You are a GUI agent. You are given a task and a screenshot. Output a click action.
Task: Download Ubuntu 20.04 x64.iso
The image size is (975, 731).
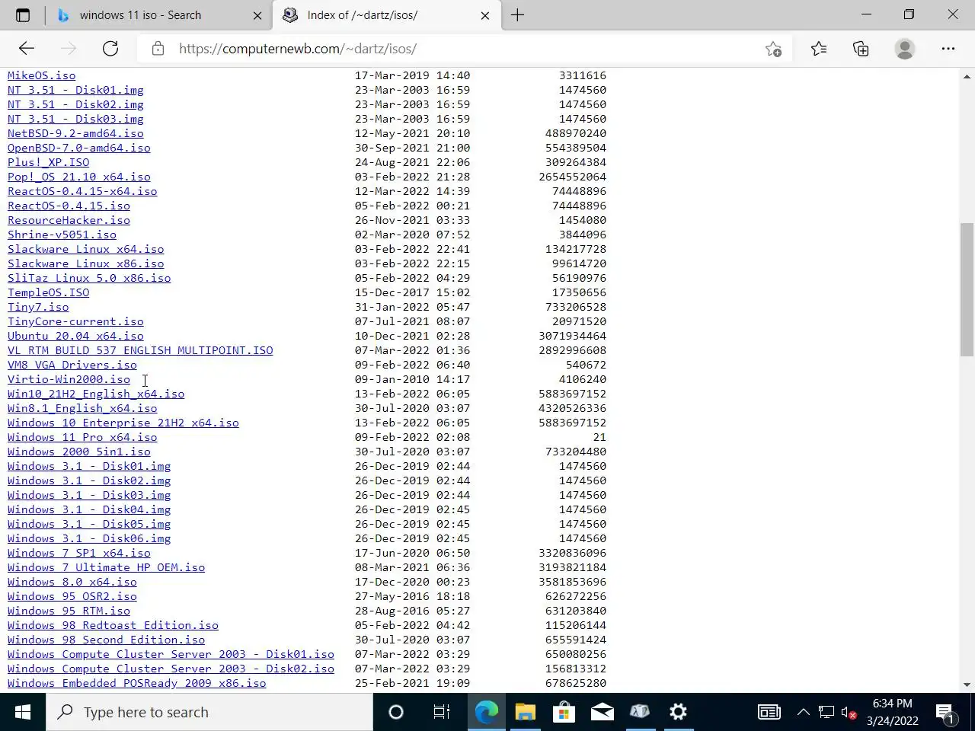tap(75, 336)
